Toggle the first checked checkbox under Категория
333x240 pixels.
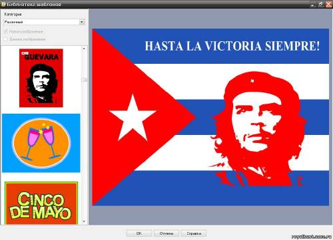[x=6, y=31]
